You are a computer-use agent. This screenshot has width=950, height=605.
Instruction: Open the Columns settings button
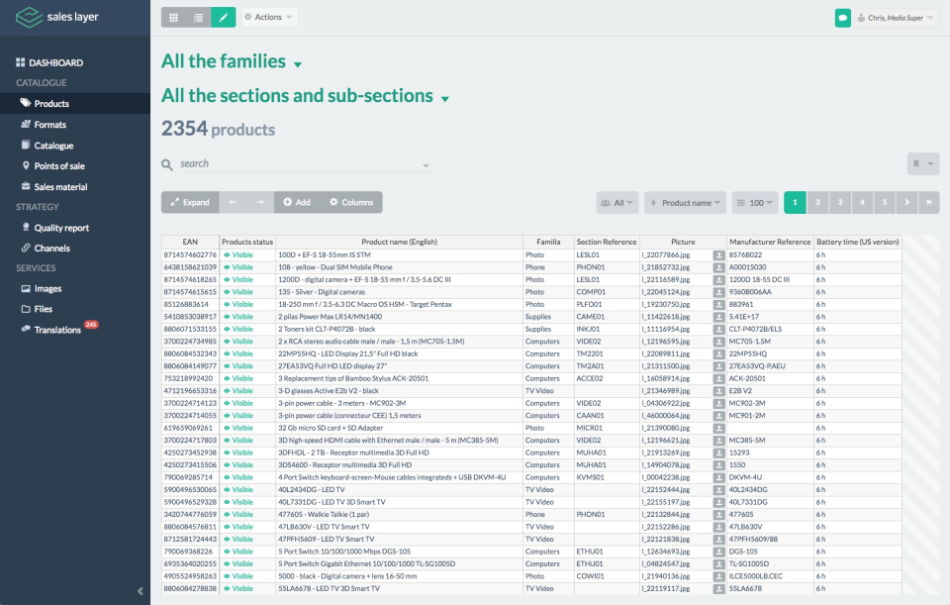[x=351, y=202]
